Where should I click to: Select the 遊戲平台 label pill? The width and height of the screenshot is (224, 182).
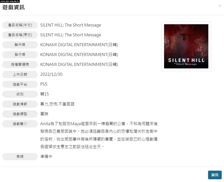click(20, 84)
